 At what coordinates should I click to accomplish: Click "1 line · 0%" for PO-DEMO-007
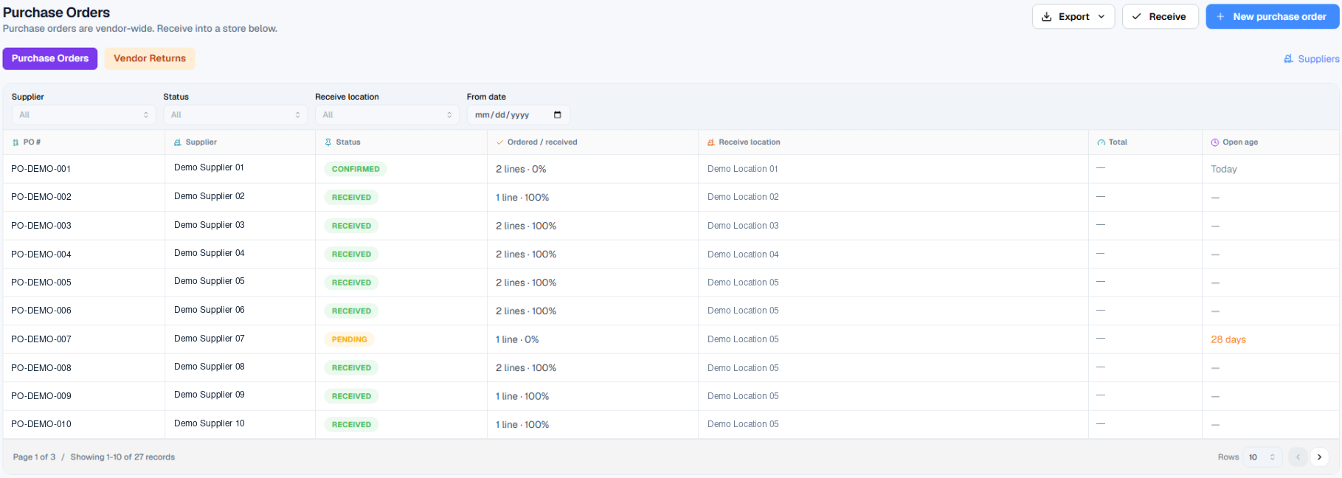pyautogui.click(x=517, y=340)
